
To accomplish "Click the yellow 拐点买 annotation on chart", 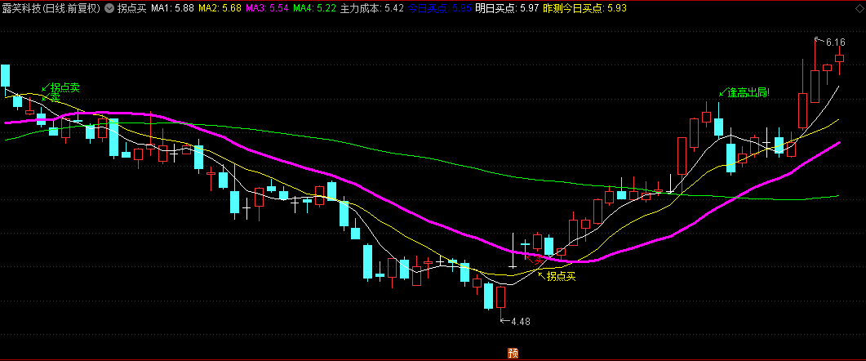I will click(561, 276).
